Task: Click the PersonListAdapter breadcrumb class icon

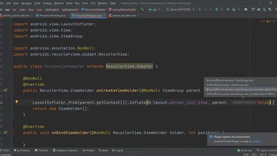Action: click(x=83, y=10)
